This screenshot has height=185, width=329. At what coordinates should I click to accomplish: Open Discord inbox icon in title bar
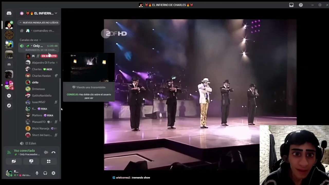(x=291, y=5)
